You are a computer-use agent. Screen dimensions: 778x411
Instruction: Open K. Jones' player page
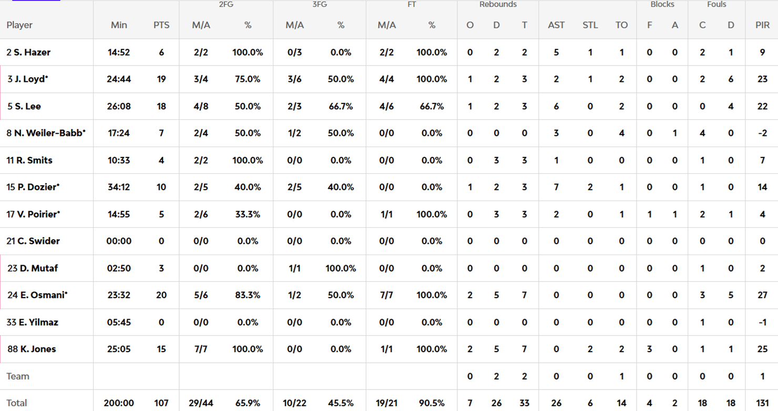(x=38, y=349)
